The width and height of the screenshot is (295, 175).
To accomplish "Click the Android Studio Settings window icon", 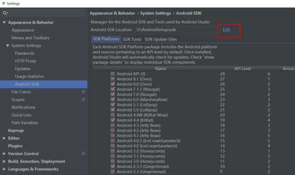I will click(3, 3).
